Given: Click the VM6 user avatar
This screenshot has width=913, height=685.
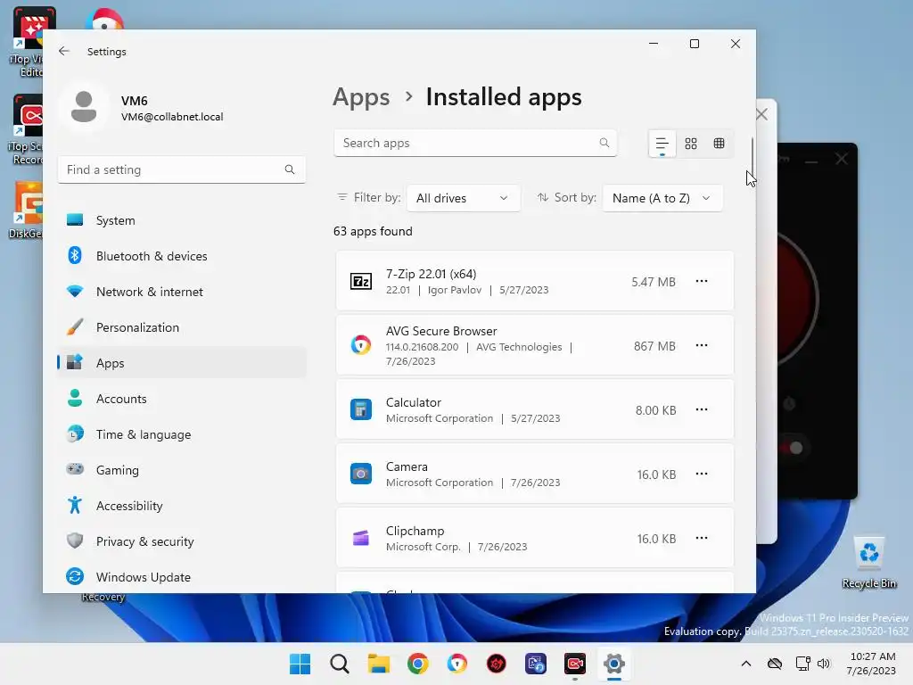Looking at the screenshot, I should click(x=84, y=107).
